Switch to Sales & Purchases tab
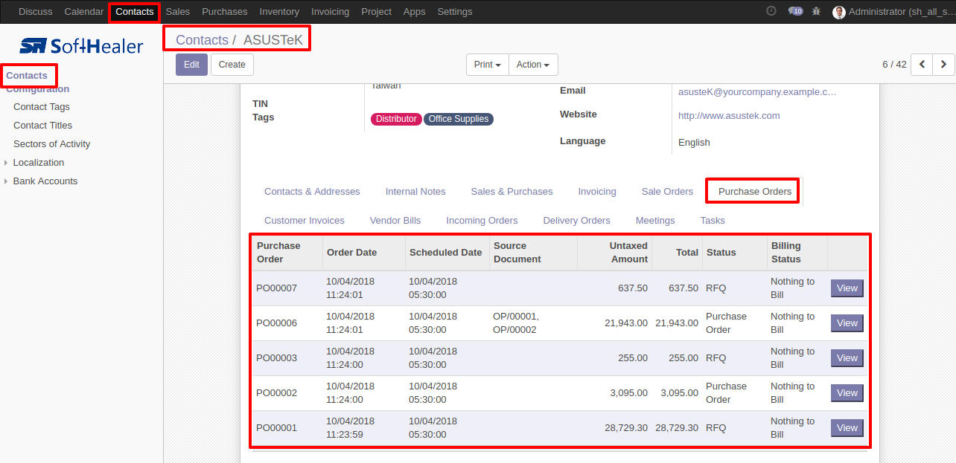 point(512,192)
